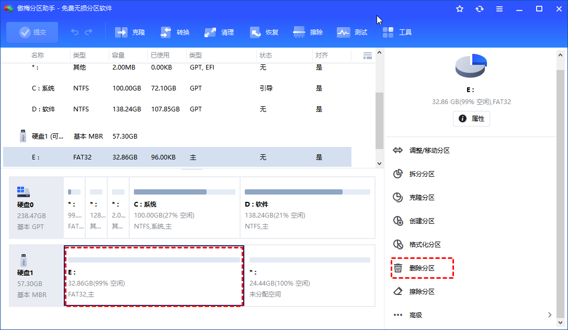Click the 属性 properties button
The width and height of the screenshot is (568, 330).
pos(471,119)
